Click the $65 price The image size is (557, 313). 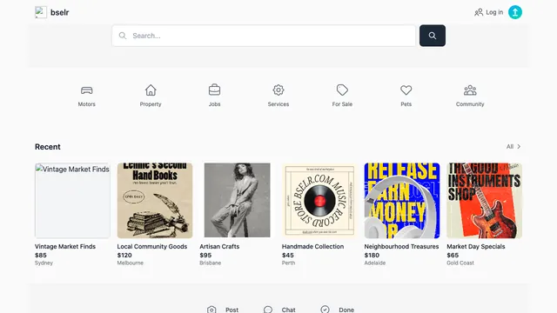453,255
